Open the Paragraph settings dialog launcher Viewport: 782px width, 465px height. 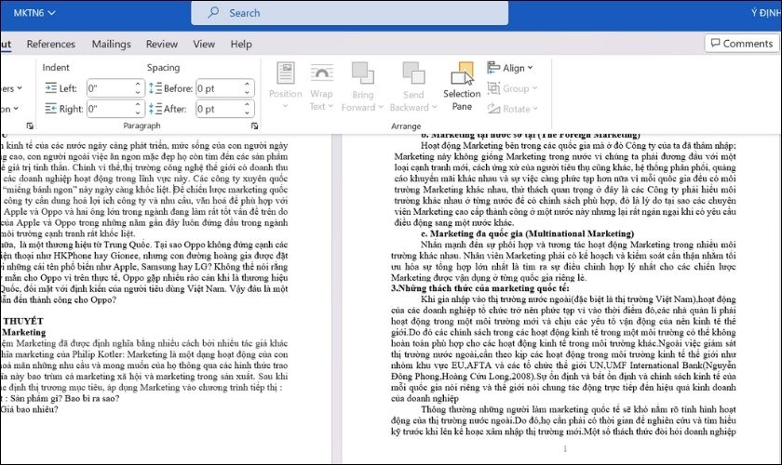(254, 126)
